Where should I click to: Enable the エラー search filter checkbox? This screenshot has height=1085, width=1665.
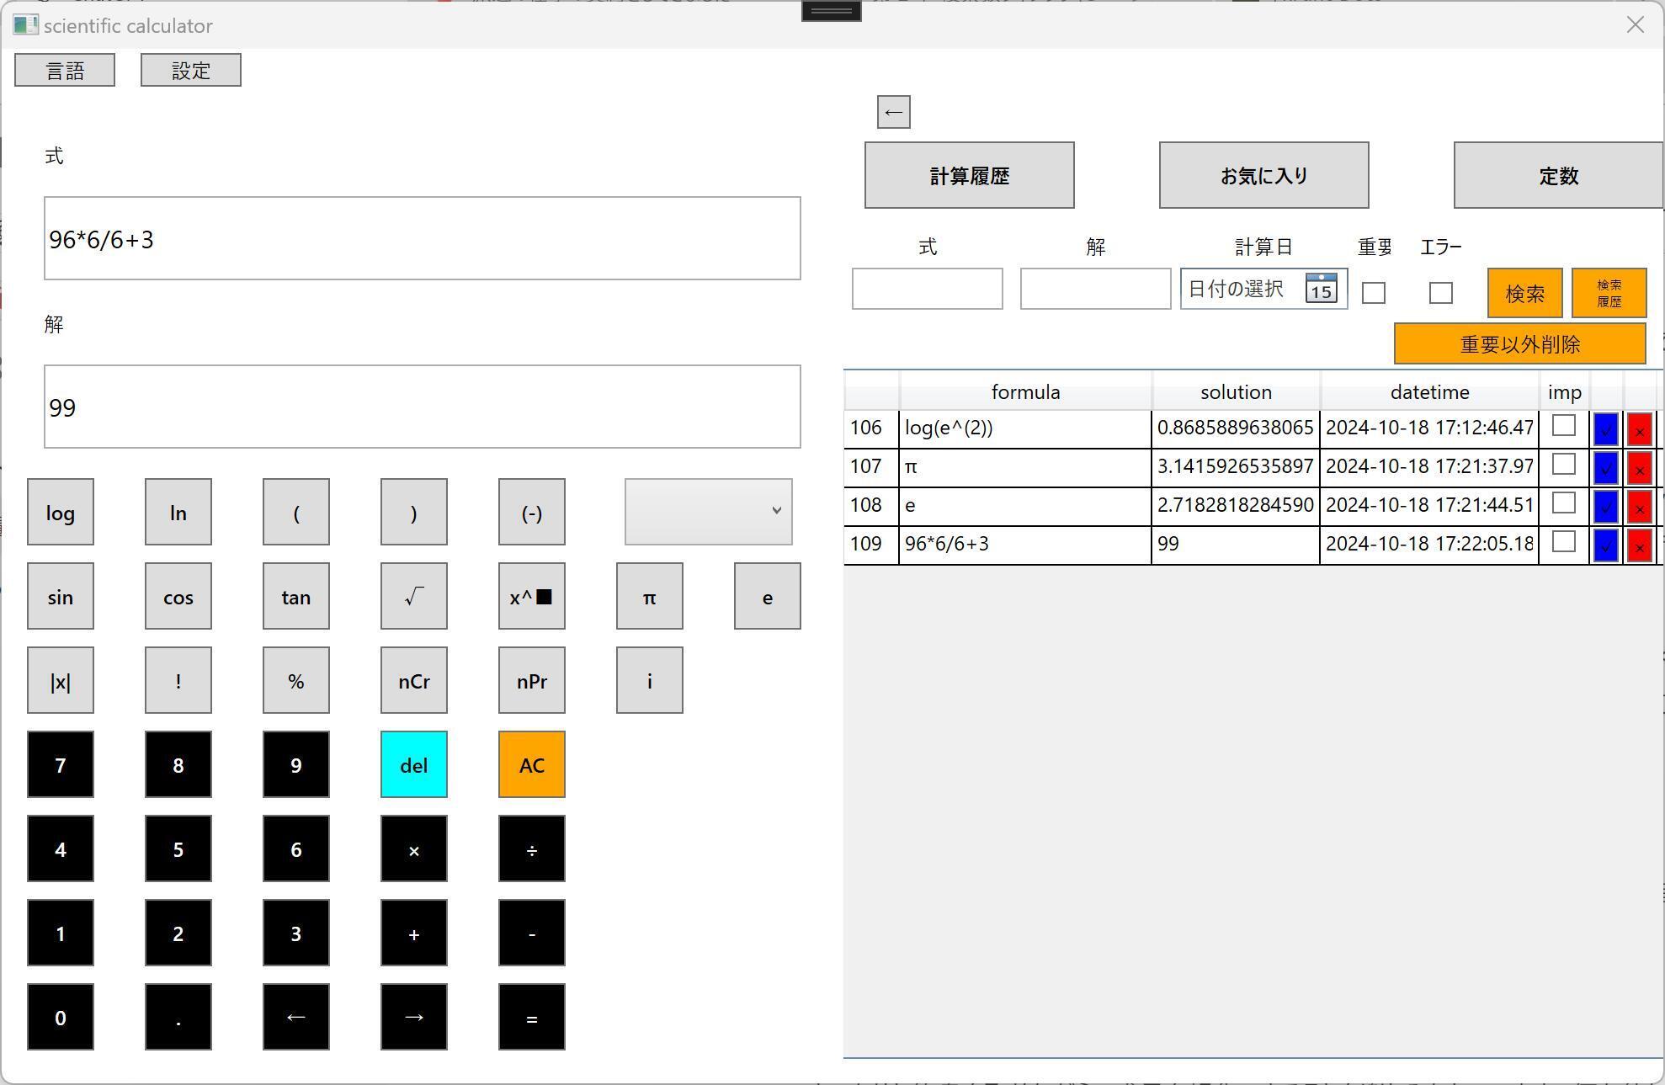click(1440, 293)
